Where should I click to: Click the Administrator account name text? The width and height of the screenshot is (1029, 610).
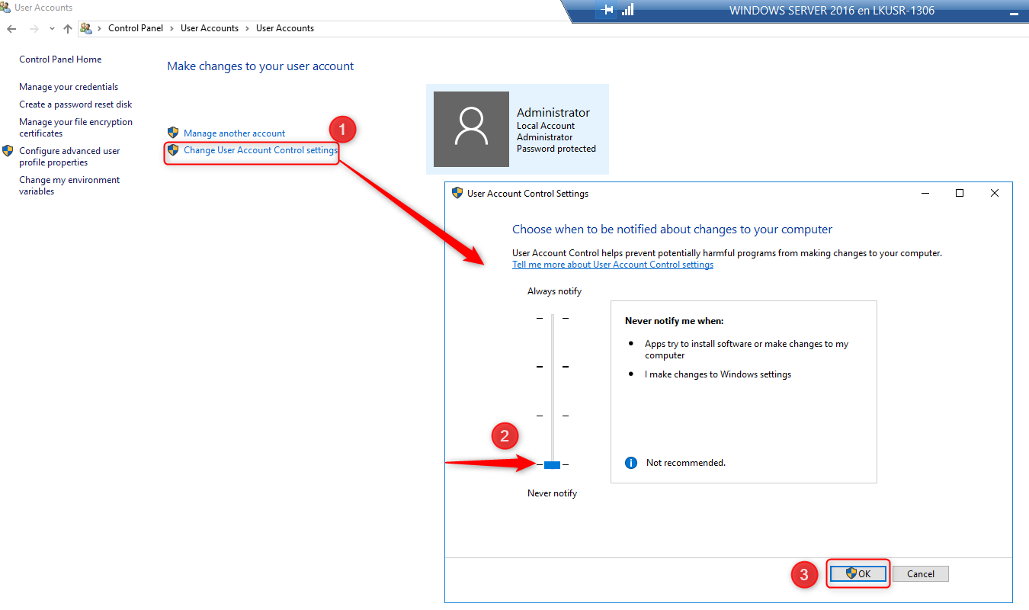coord(553,113)
